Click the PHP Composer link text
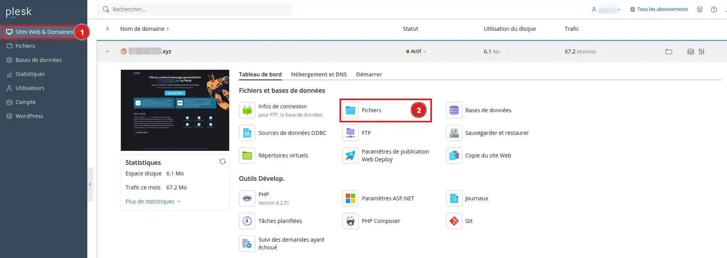Image resolution: width=727 pixels, height=258 pixels. [x=381, y=221]
